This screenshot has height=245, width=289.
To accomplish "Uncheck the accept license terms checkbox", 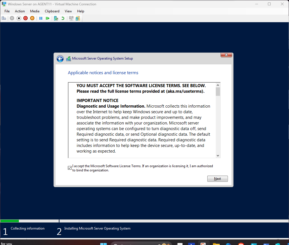I will 70,168.
